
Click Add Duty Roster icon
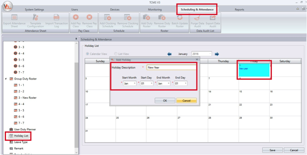pos(147,17)
